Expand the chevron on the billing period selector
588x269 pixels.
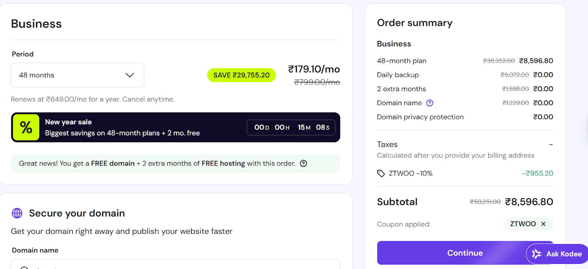pyautogui.click(x=129, y=75)
